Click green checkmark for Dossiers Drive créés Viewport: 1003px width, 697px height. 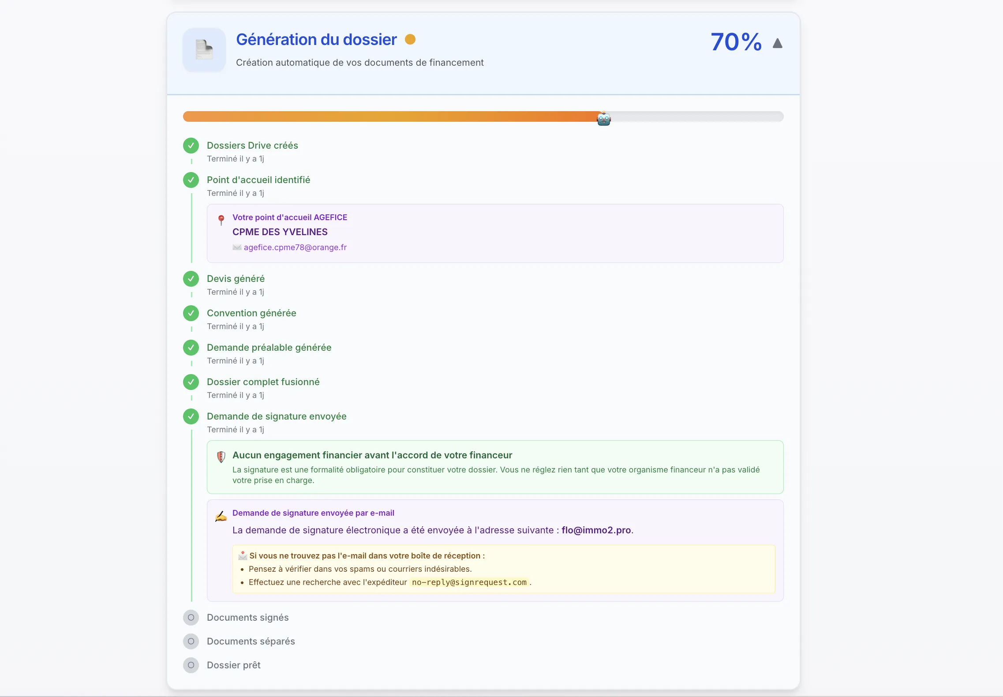pos(191,145)
